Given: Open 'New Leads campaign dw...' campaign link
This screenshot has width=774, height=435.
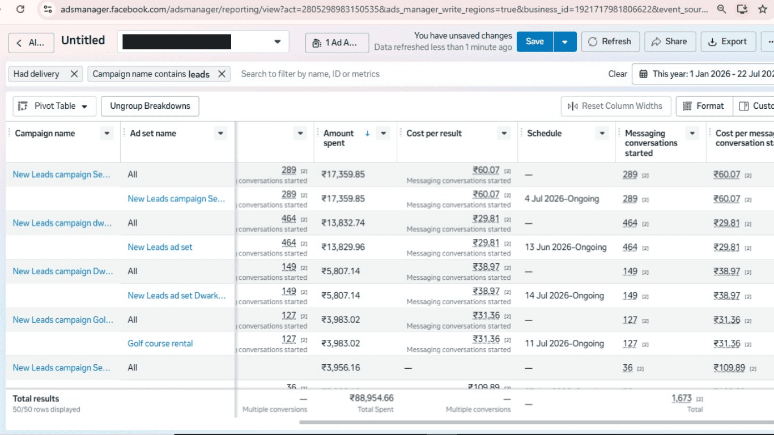Looking at the screenshot, I should (x=62, y=223).
